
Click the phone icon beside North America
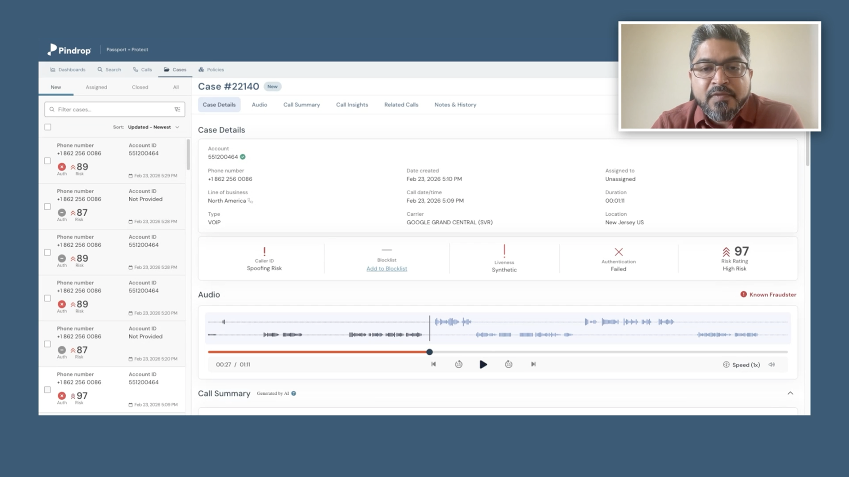coord(250,200)
